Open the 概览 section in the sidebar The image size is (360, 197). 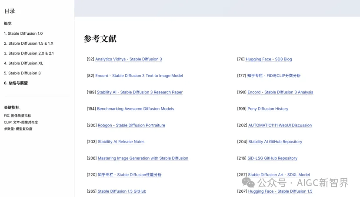coord(8,23)
